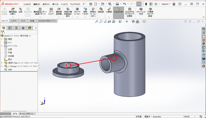Switch to the スケッチ tab
Screen dimensions: 206x118
(x=23, y=21)
